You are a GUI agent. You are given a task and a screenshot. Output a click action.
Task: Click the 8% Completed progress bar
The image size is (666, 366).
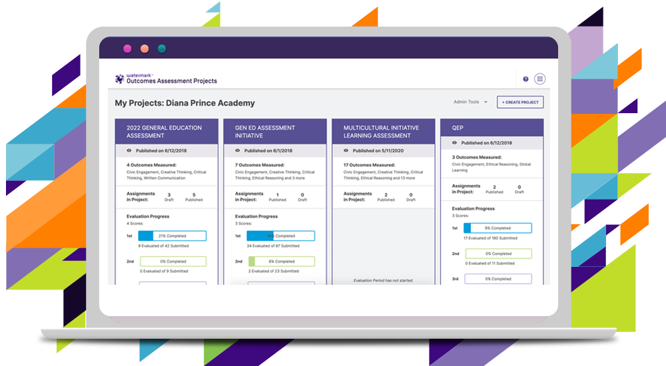click(281, 262)
